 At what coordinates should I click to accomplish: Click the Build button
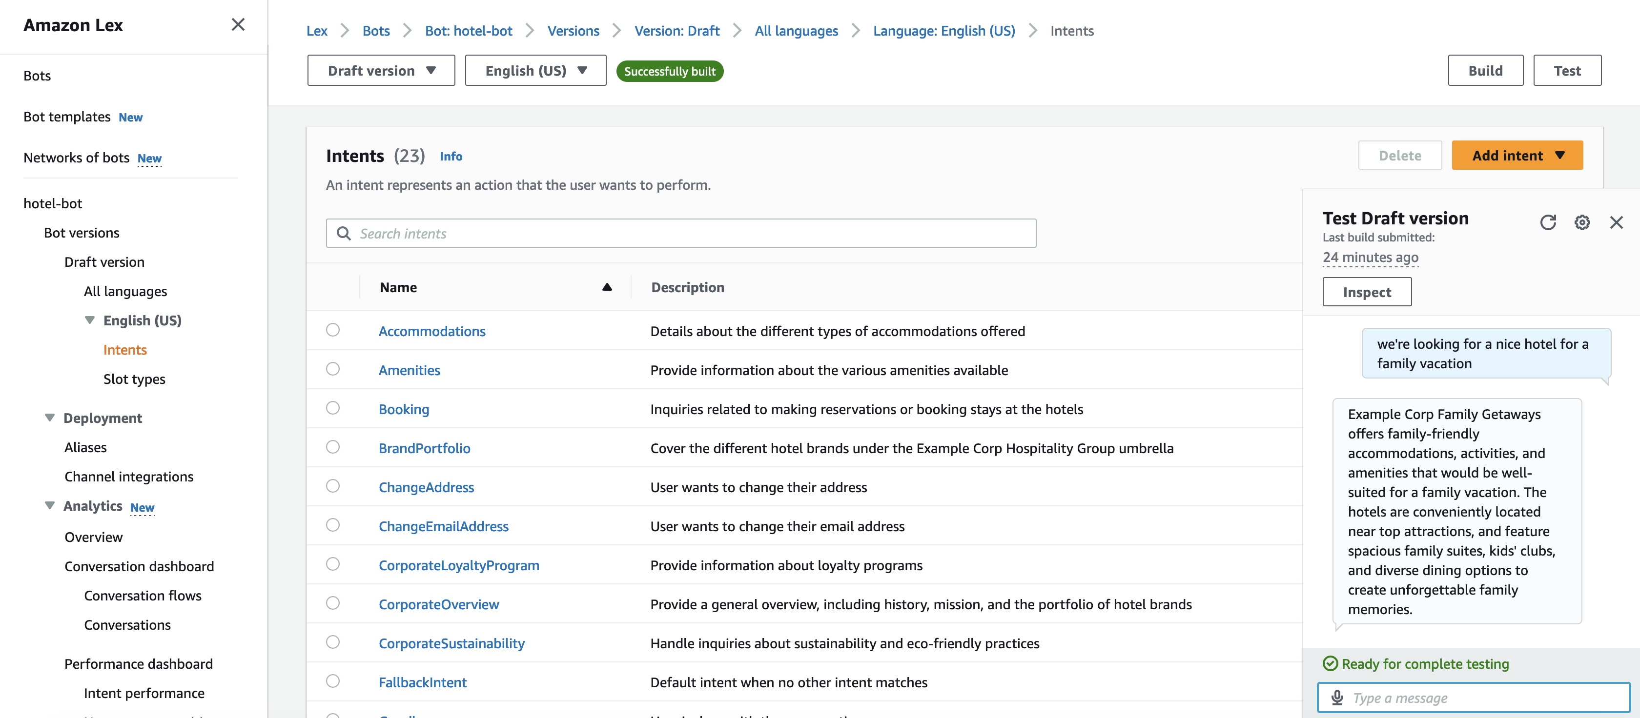tap(1485, 71)
